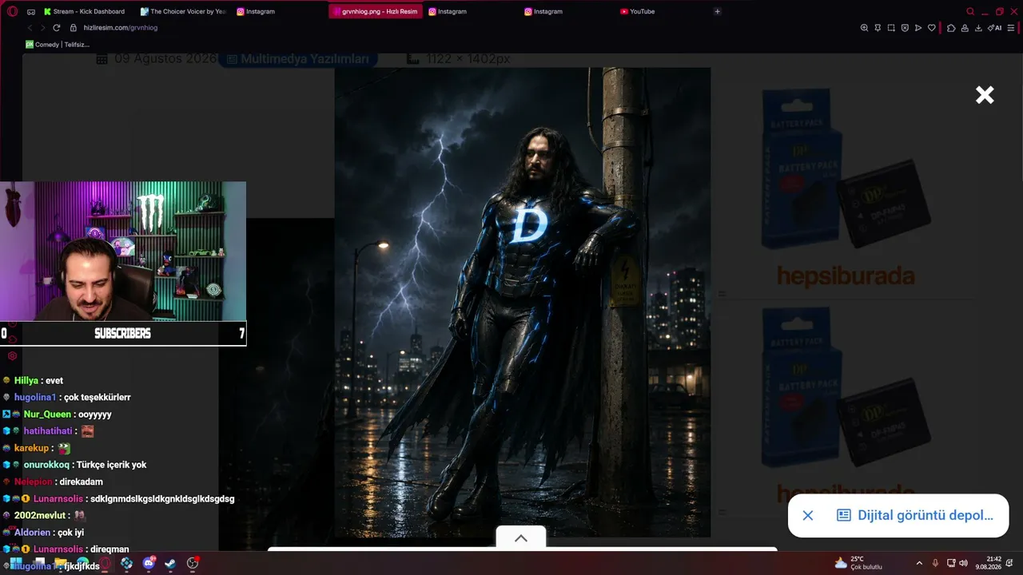Click username Neiepion in chat
The width and height of the screenshot is (1023, 575).
(x=34, y=482)
